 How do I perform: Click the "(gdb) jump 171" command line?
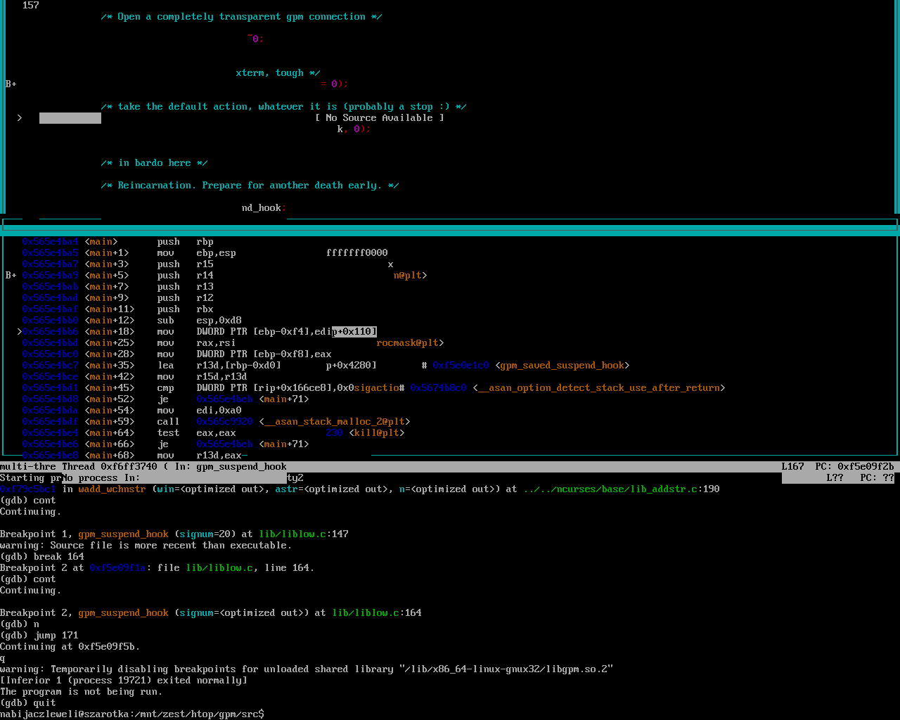[39, 636]
